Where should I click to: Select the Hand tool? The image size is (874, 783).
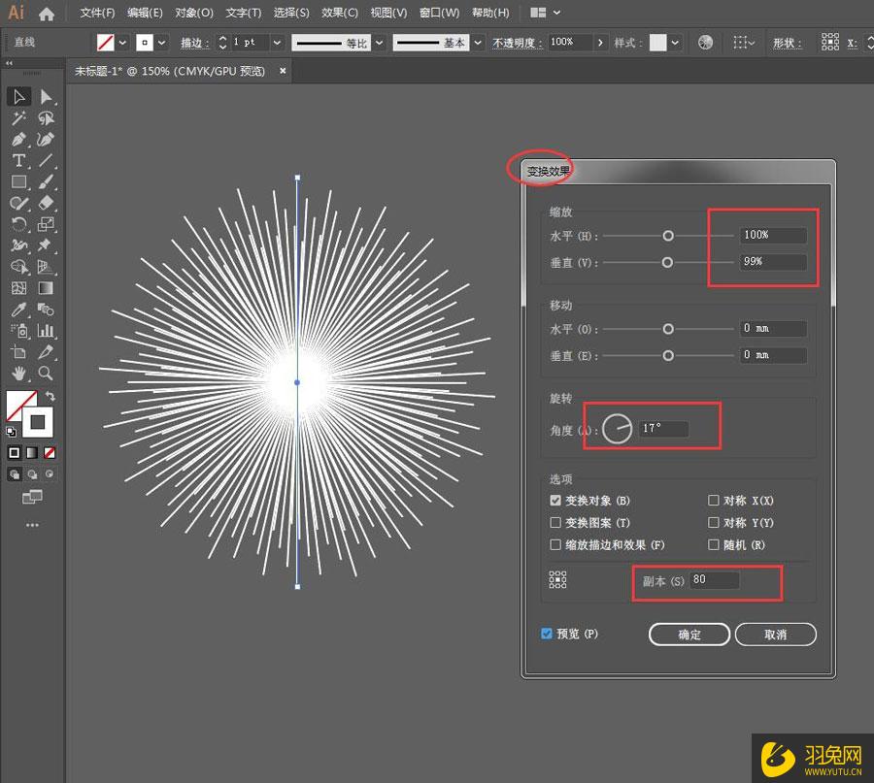(x=18, y=374)
